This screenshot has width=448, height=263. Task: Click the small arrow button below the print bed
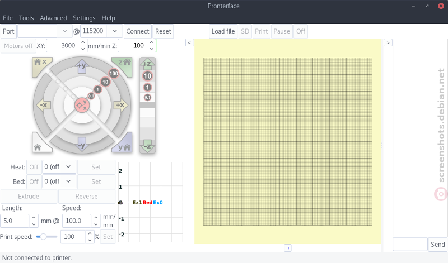click(288, 248)
